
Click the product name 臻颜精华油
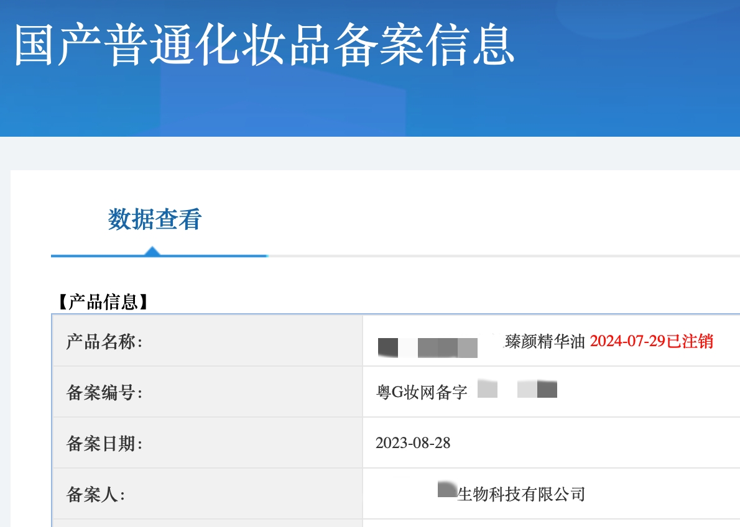[x=545, y=342]
